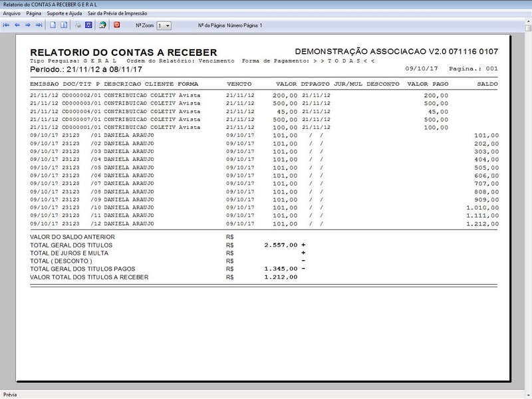The height and width of the screenshot is (399, 532).
Task: Click the EMISSAO column header
Action: tap(44, 84)
